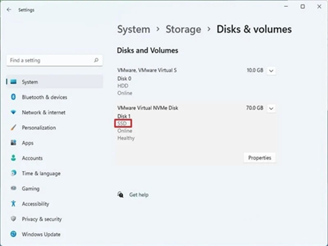Click the Accounts person icon

click(x=14, y=158)
